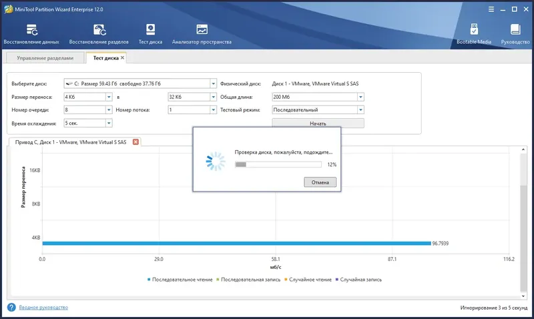Image resolution: width=534 pixels, height=319 pixels.
Task: Click the status text Игнорирование 3 из 5 секунд
Action: [x=494, y=308]
